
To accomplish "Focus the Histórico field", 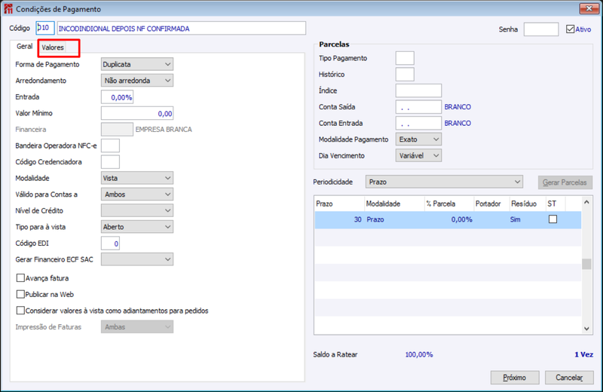I will (x=405, y=74).
